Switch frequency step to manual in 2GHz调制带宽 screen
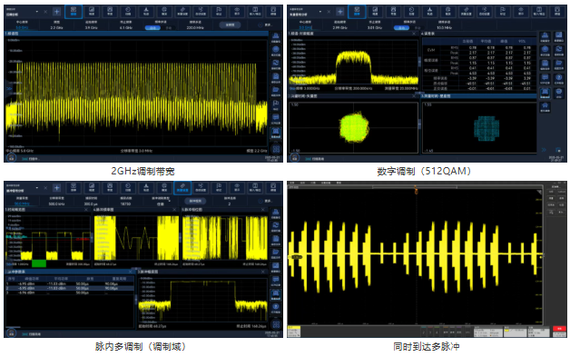 pyautogui.click(x=169, y=27)
